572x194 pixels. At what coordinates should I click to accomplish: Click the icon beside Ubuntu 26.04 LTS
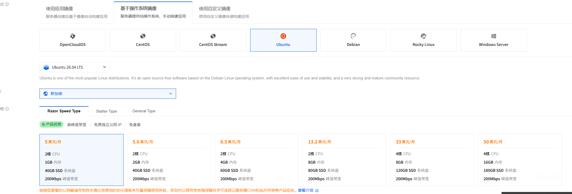(46, 67)
